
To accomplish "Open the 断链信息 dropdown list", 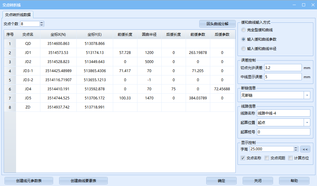I will coord(307,95).
